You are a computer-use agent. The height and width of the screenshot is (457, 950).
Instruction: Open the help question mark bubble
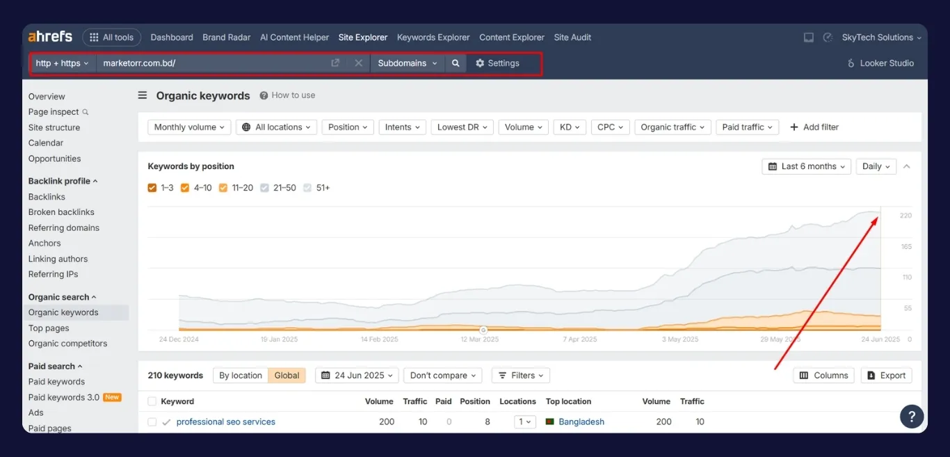tap(912, 416)
